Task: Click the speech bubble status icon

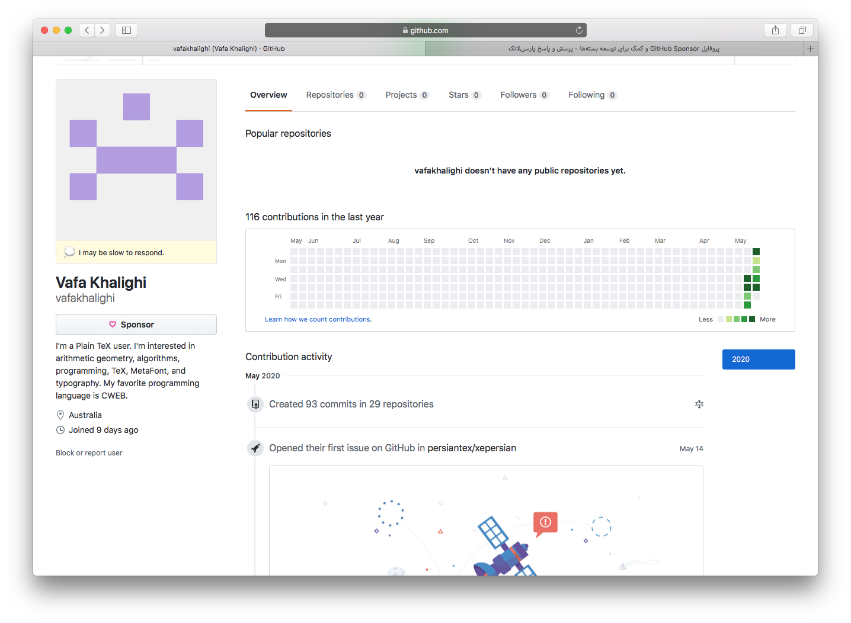Action: click(x=69, y=252)
